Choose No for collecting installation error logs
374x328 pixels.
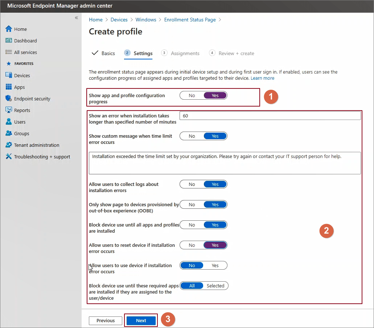pyautogui.click(x=192, y=184)
